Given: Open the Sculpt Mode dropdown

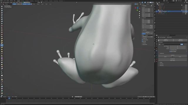Looking at the screenshot, I should point(6,2).
